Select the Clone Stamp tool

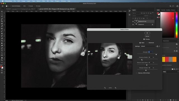[2, 33]
